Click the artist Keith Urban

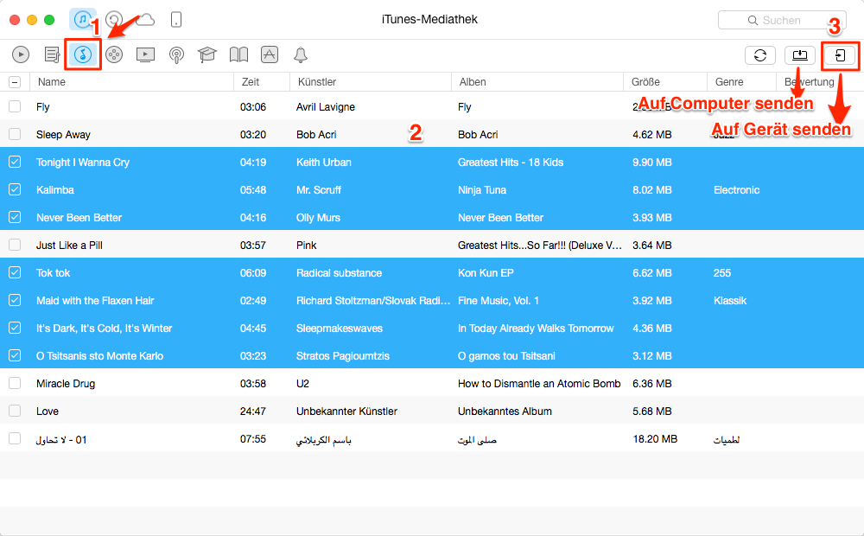pos(323,163)
